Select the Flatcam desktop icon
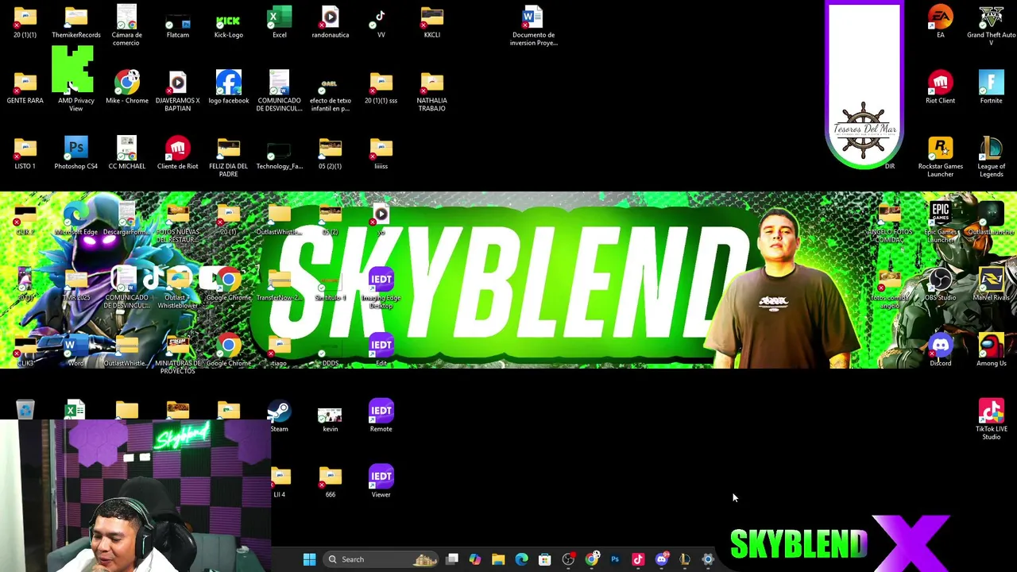 pos(177,21)
